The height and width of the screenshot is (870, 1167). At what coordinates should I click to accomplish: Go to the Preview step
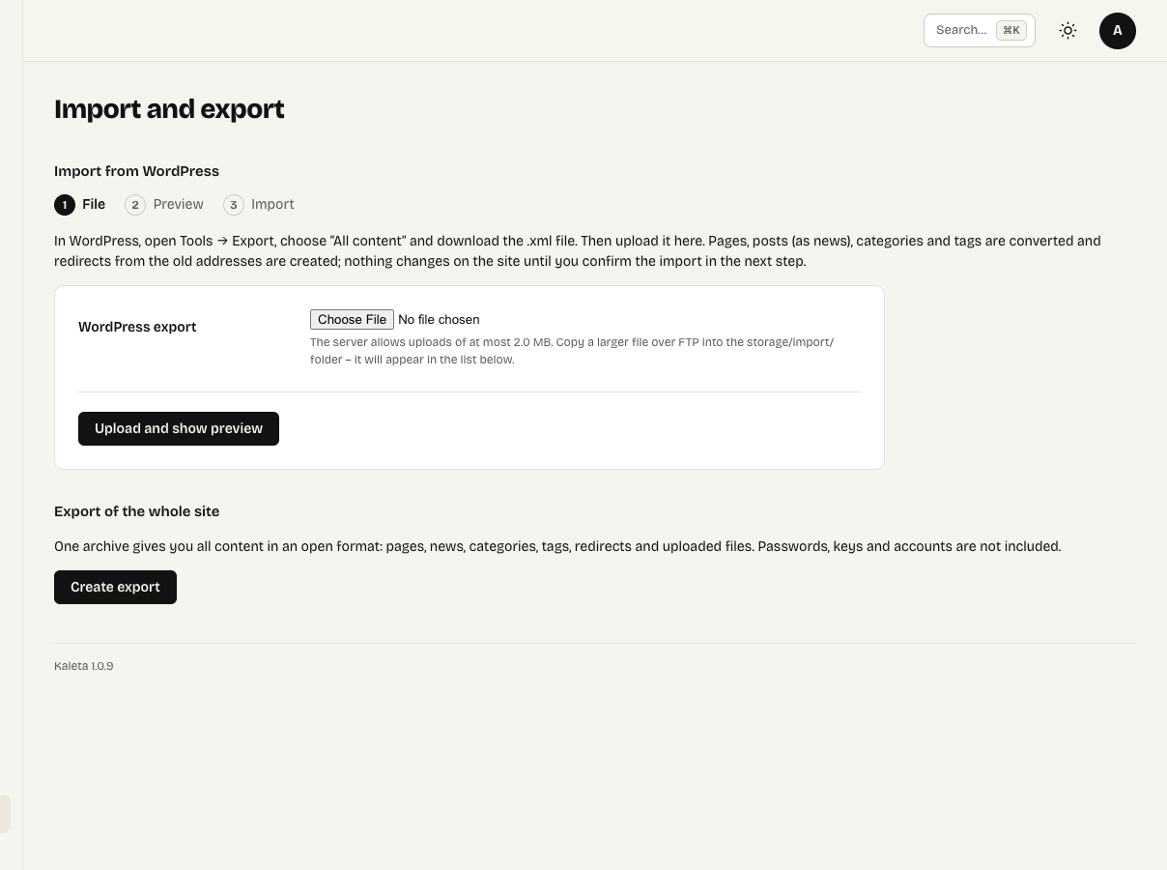point(164,205)
